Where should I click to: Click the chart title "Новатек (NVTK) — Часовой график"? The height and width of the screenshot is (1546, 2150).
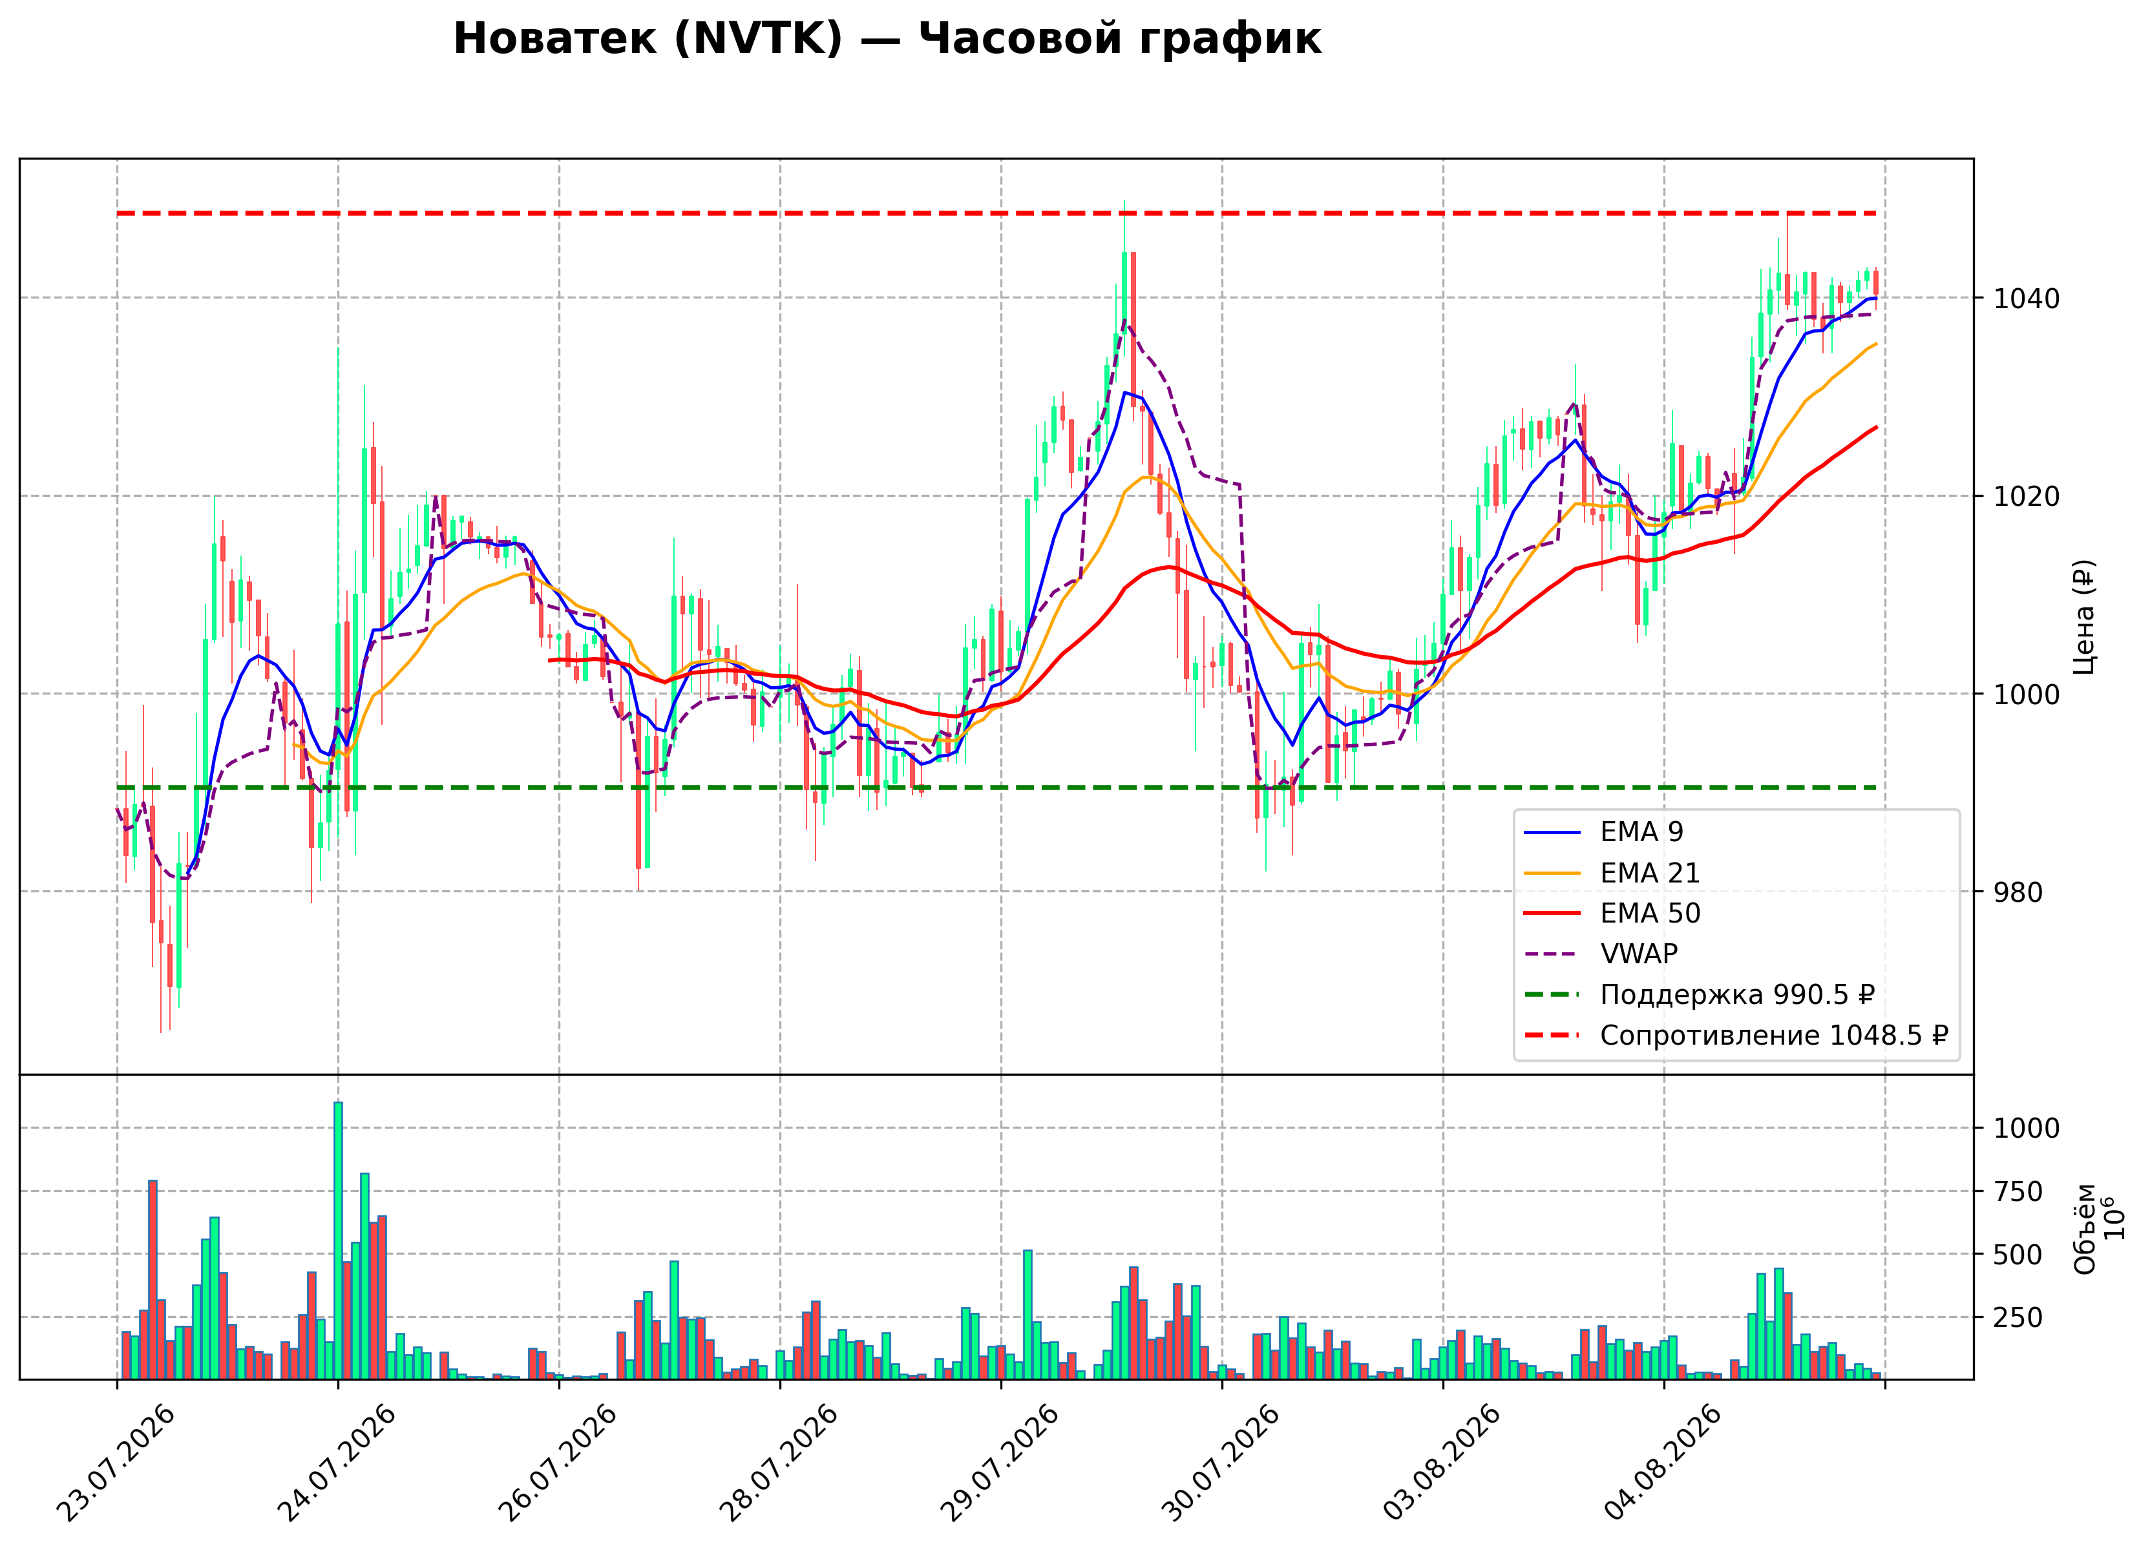(887, 40)
